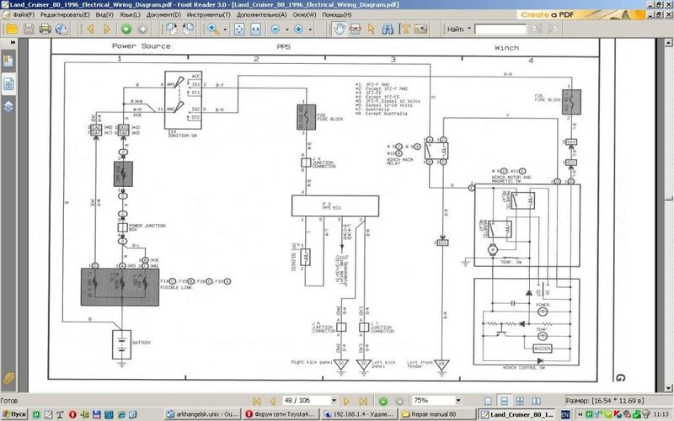This screenshot has width=674, height=421.
Task: Click the Open file folder icon
Action: (13, 29)
